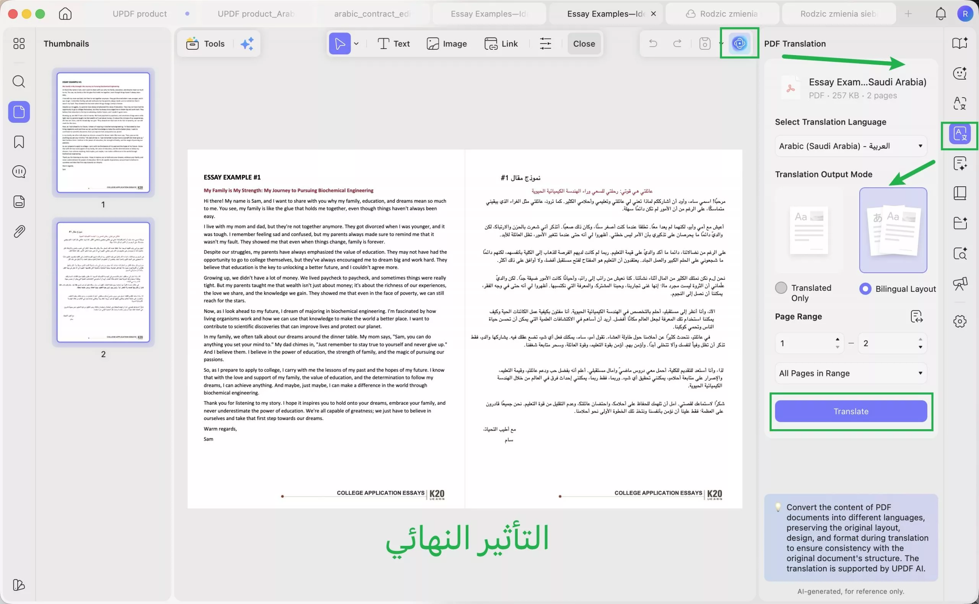979x604 pixels.
Task: Expand the save options dropdown arrow
Action: (721, 43)
